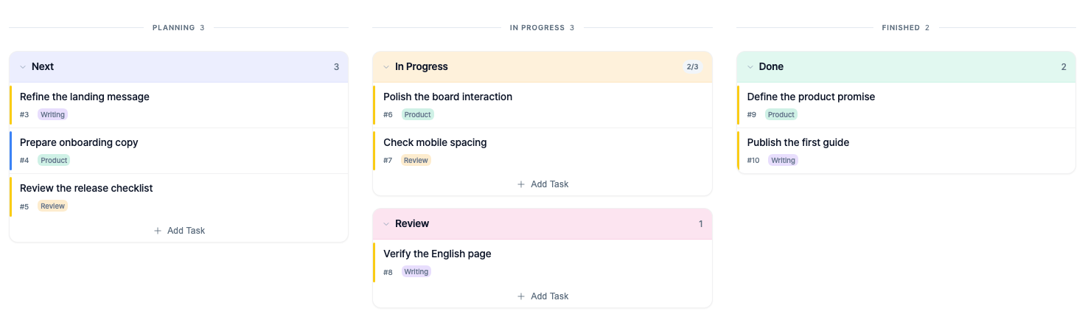
Task: Add Task in the In Progress column
Action: [542, 184]
